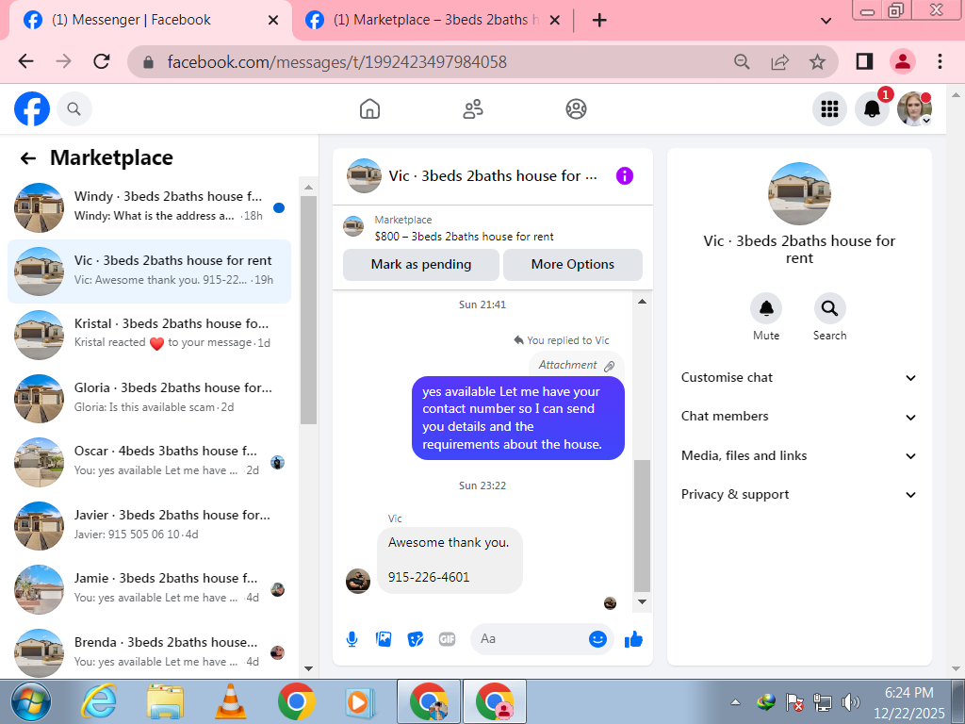Open Brenda's conversation in the list

149,652
